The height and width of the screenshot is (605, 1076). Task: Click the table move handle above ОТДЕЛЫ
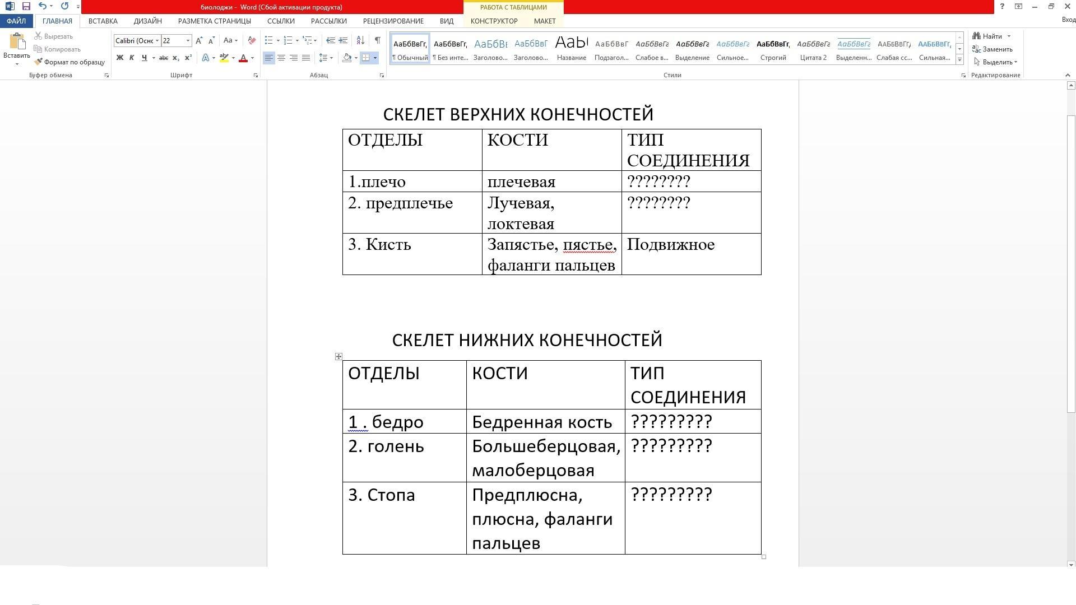[338, 356]
